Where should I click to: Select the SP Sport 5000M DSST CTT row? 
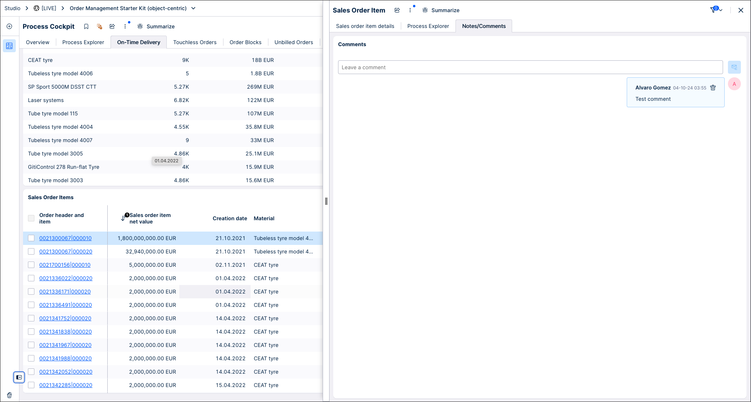click(x=173, y=87)
